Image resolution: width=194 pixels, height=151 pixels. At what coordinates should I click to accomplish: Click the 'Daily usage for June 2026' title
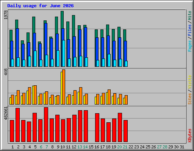41,6
